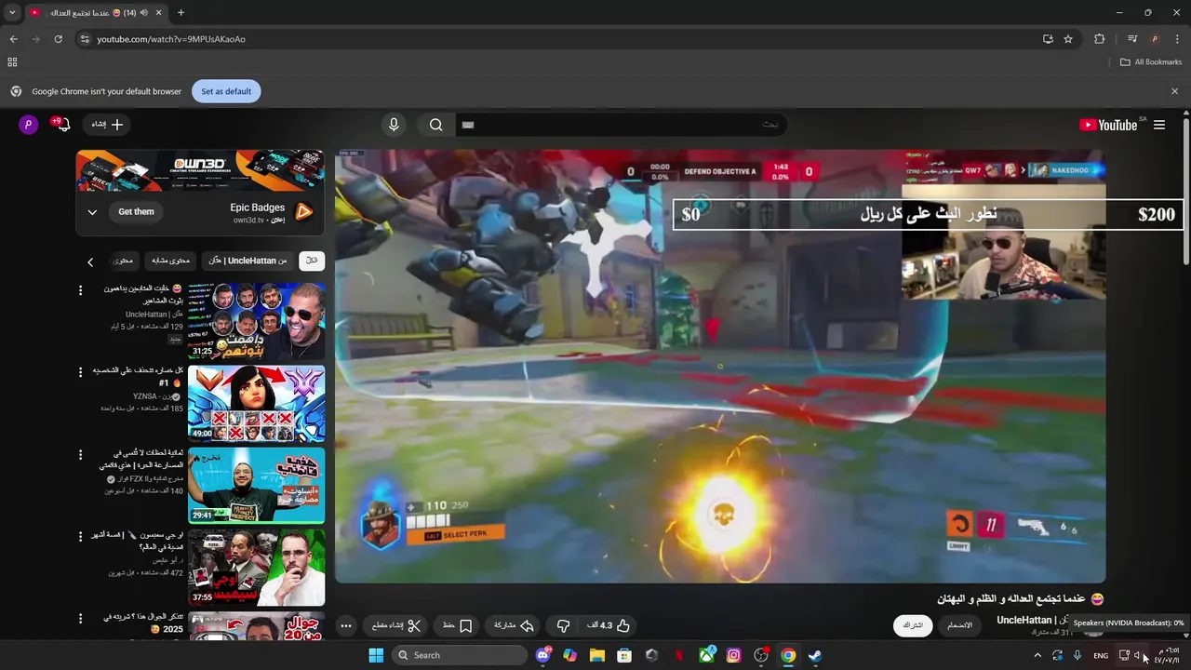Click the Chrome address bar URL

(171, 39)
